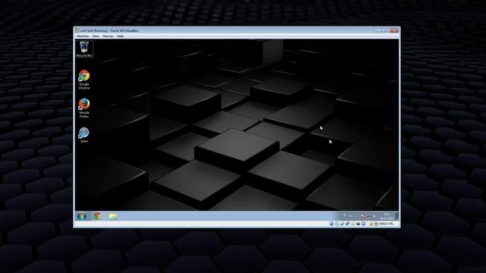Viewport: 486px width, 273px height.
Task: Select the Recycle Bin desktop icon
Action: click(84, 49)
